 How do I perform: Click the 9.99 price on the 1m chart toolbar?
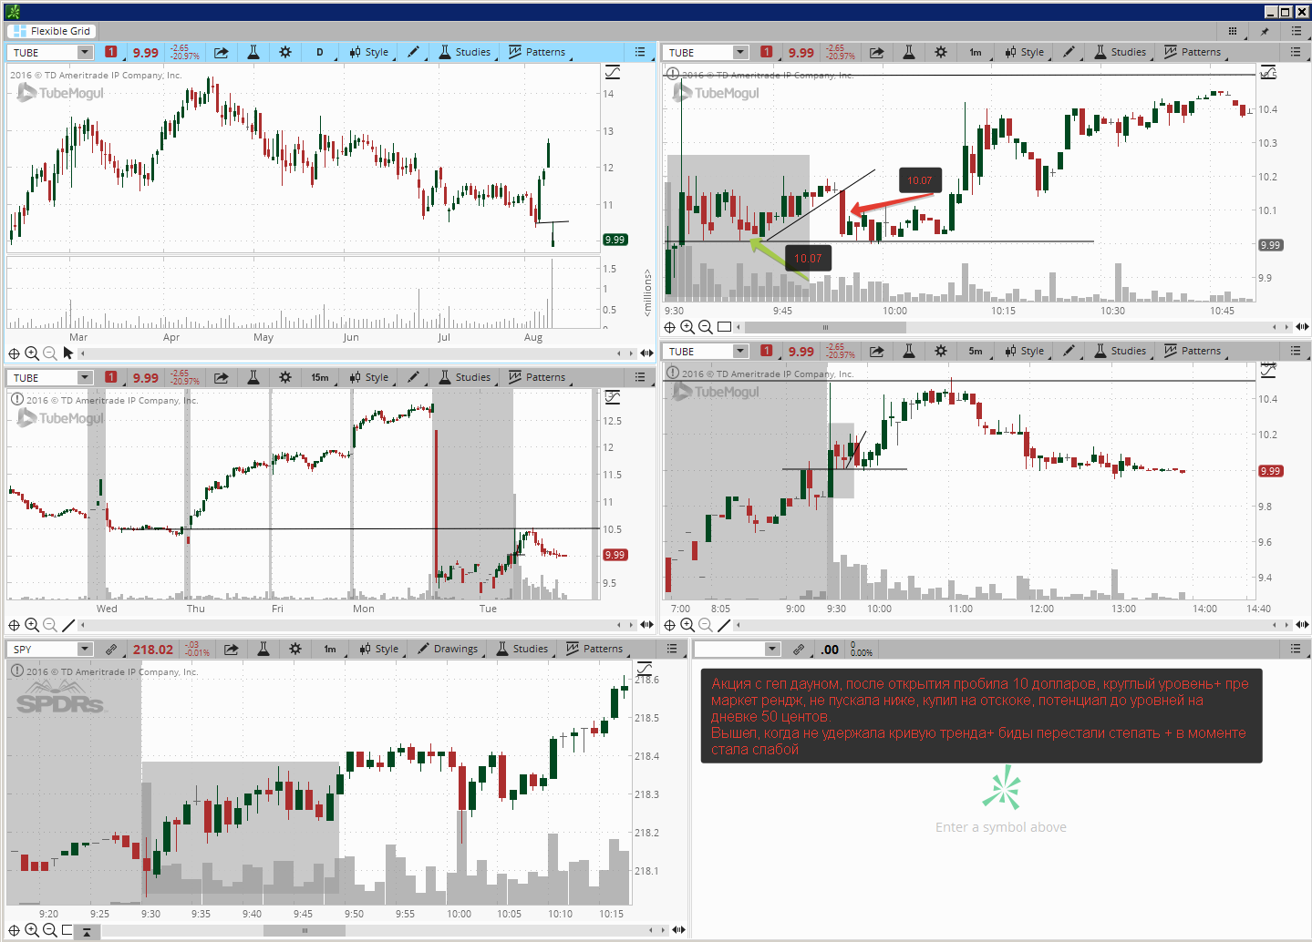[801, 53]
